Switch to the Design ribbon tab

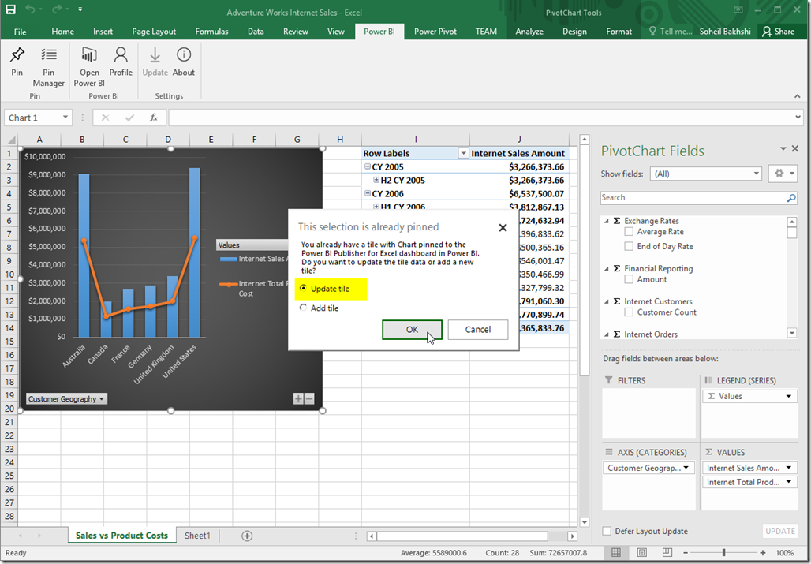click(574, 32)
